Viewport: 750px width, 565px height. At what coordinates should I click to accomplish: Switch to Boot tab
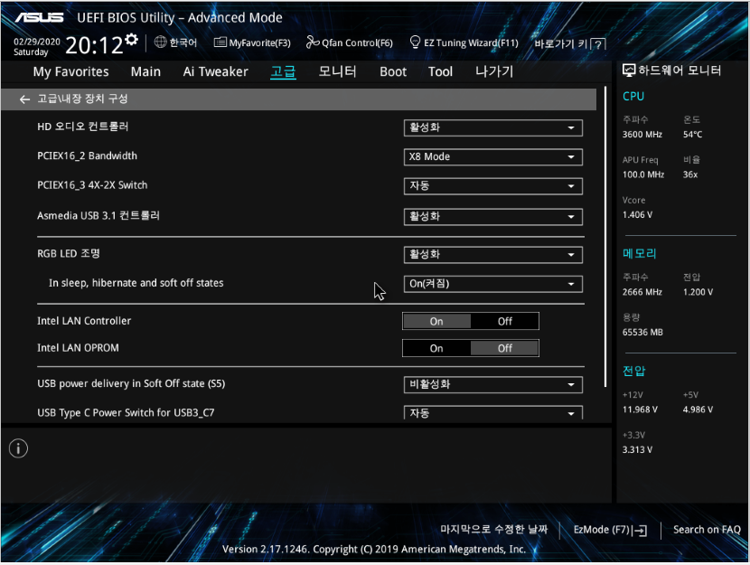click(x=393, y=71)
